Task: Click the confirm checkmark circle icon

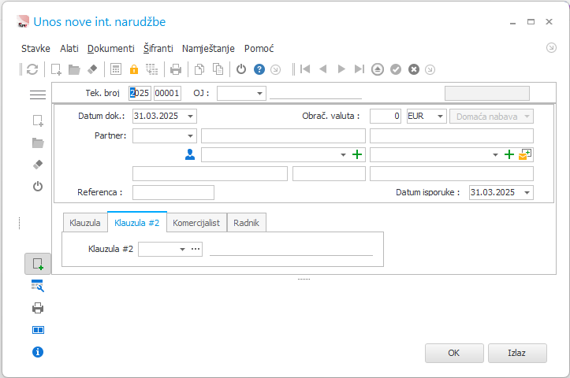Action: 396,69
